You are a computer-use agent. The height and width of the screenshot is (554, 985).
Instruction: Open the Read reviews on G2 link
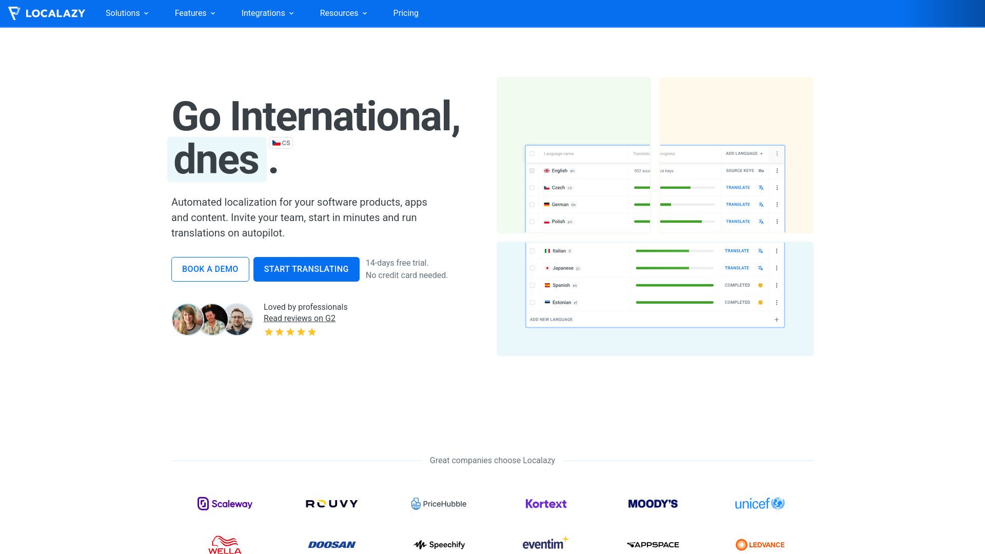coord(299,318)
